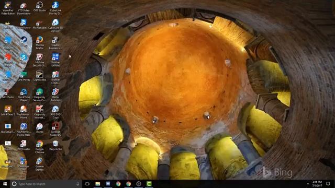Open PDFCreator desktop shortcut

click(x=24, y=145)
